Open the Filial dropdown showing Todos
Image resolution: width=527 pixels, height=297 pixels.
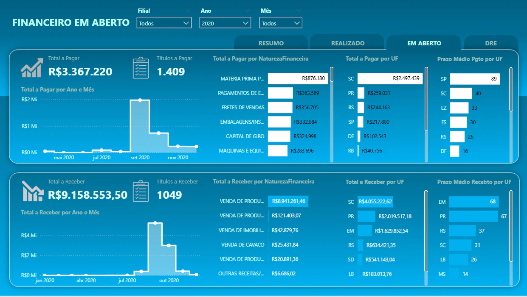tap(164, 23)
